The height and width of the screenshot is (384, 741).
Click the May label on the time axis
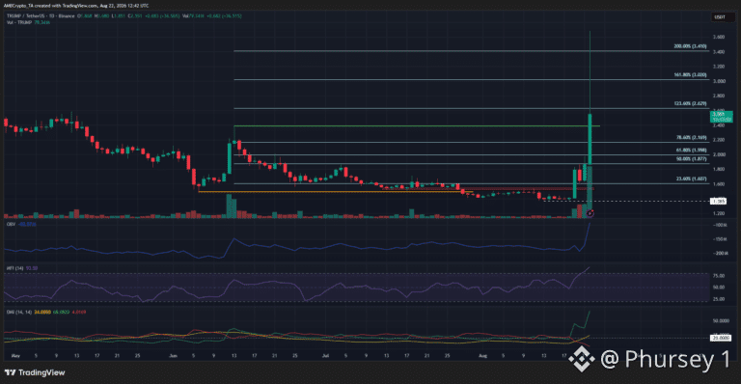[x=15, y=356]
